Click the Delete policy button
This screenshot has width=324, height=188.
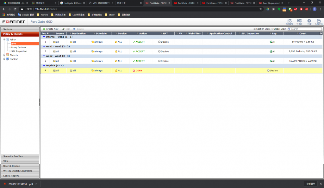(78, 29)
